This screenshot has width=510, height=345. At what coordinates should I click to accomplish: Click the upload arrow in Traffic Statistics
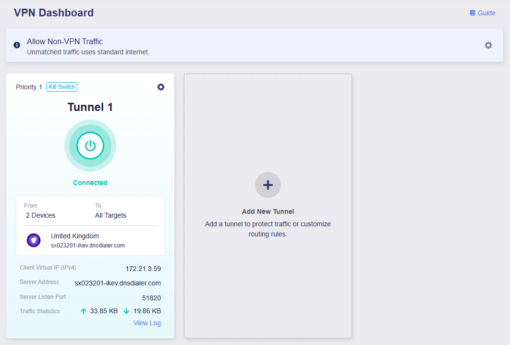click(84, 311)
